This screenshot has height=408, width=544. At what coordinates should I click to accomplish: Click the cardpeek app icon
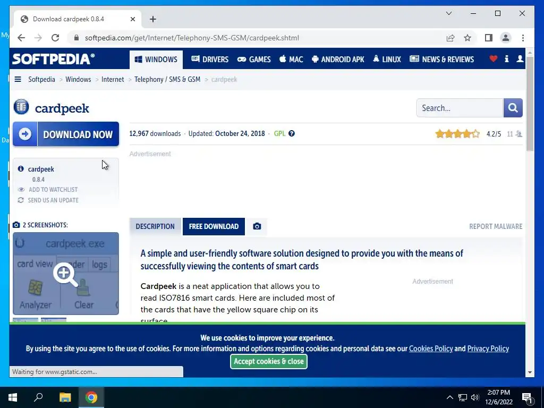21,107
